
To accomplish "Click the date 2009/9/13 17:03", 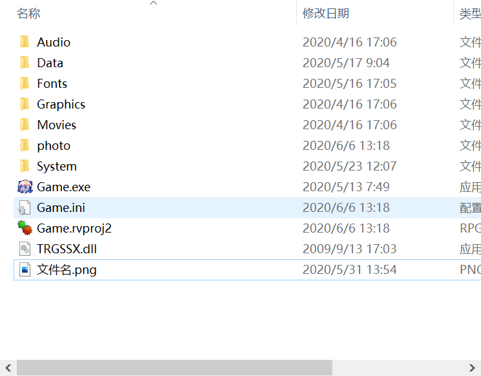I will click(350, 249).
